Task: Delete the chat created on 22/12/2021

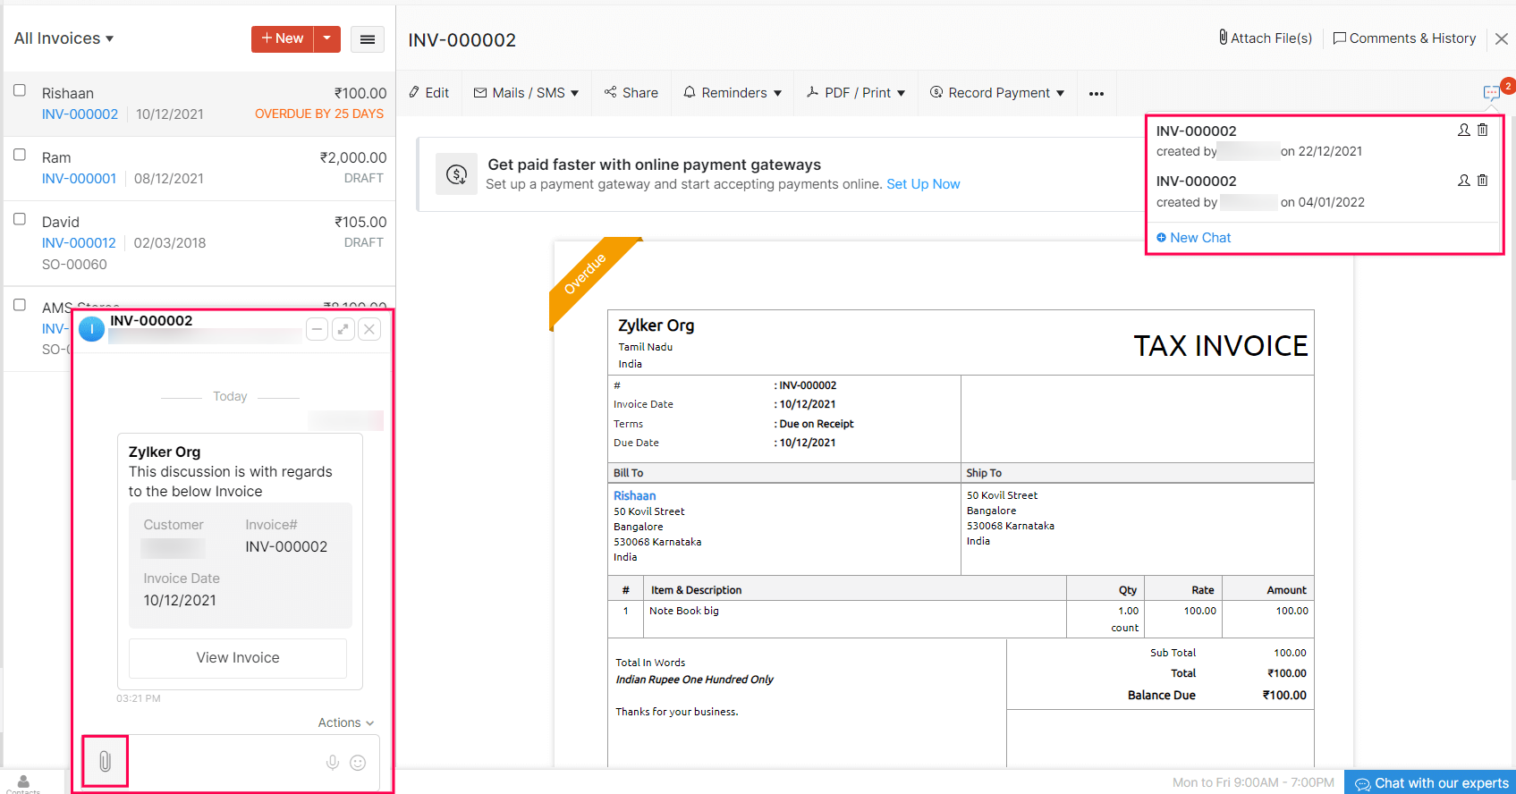Action: tap(1482, 131)
